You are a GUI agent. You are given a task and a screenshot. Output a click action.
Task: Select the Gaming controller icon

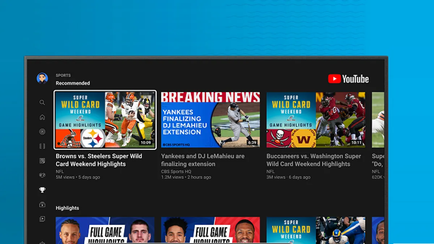(x=42, y=175)
